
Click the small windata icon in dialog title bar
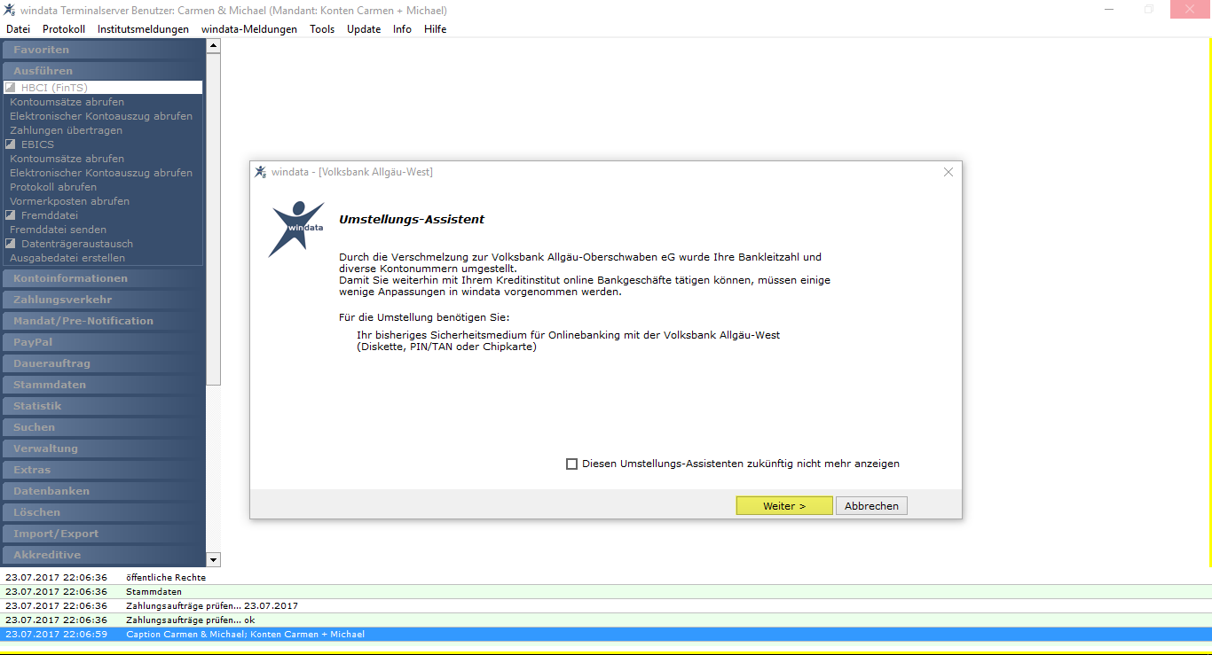click(x=261, y=172)
